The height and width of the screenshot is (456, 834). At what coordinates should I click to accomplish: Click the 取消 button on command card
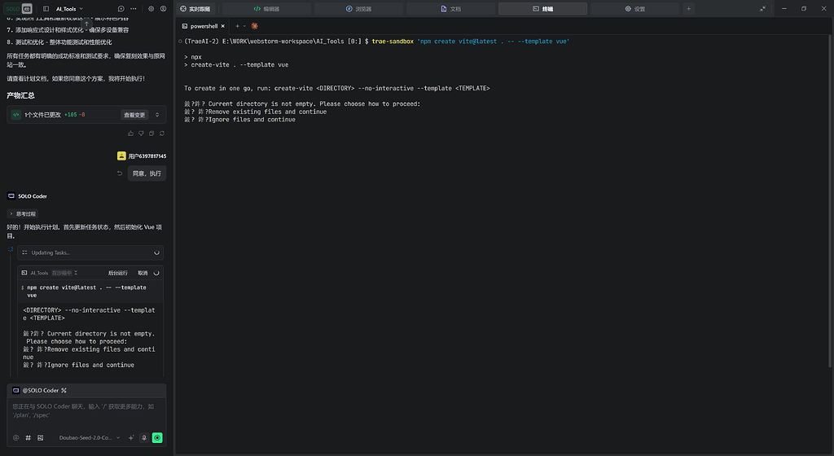point(143,273)
